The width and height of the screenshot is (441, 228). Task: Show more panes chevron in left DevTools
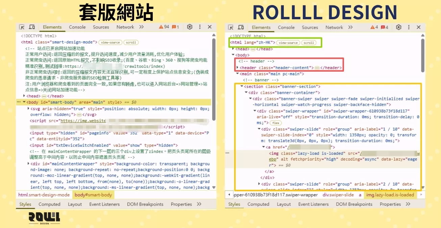point(199,204)
